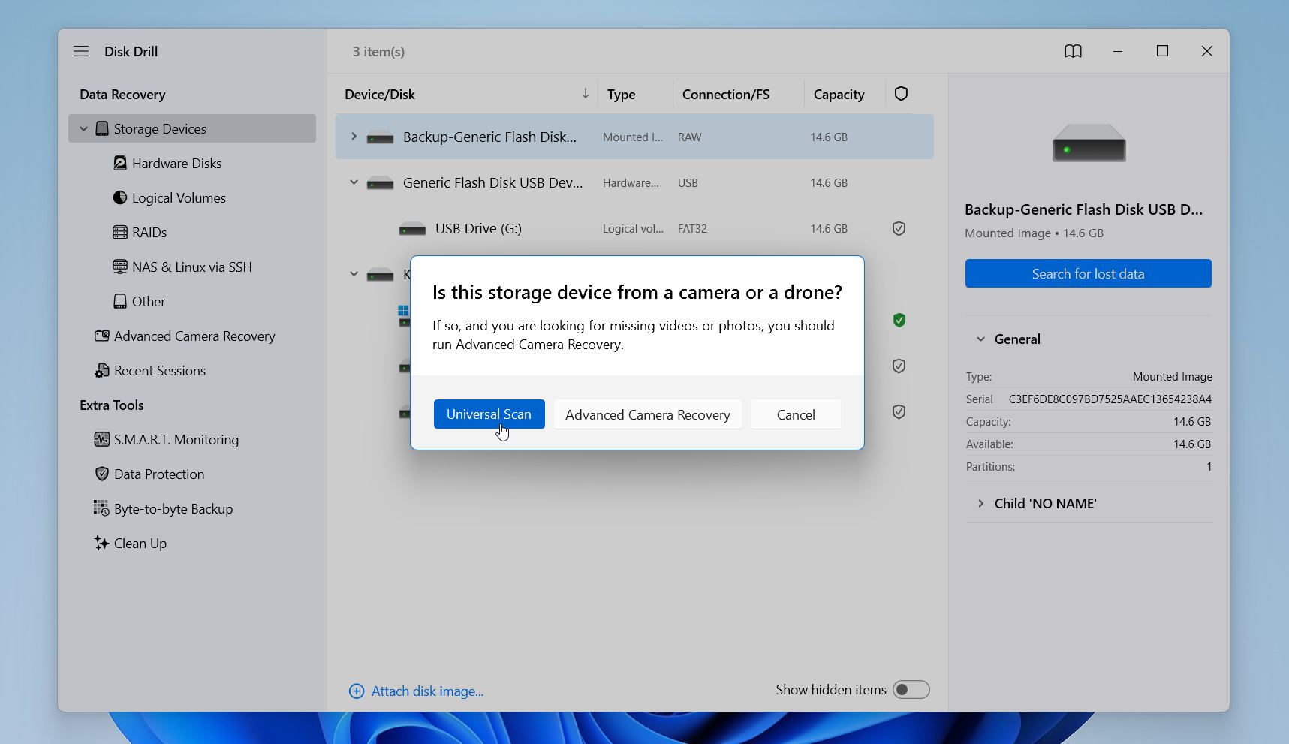Collapse the General section chevron
Image resolution: width=1289 pixels, height=744 pixels.
[980, 339]
